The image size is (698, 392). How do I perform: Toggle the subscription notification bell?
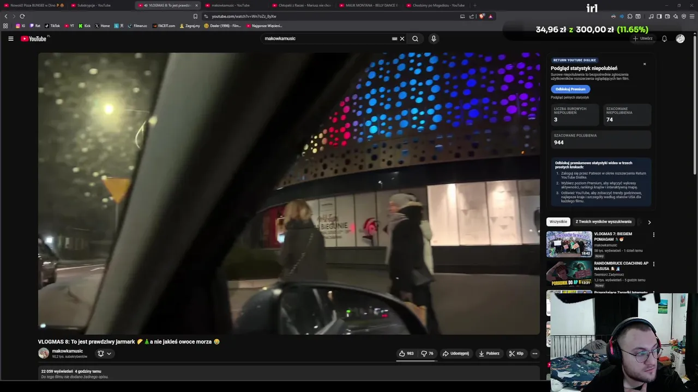point(101,353)
